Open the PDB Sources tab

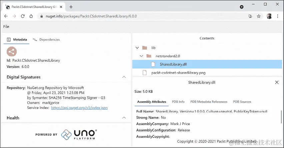coord(242,102)
